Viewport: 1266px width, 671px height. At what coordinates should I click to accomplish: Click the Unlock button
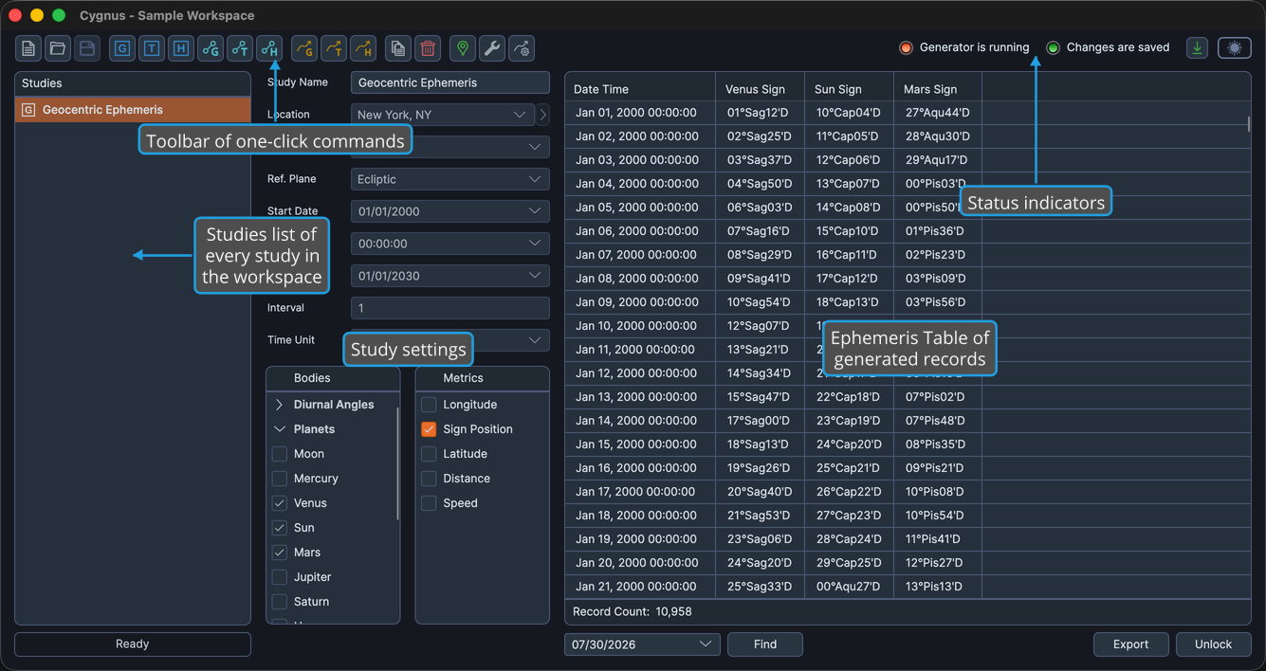[x=1213, y=644]
